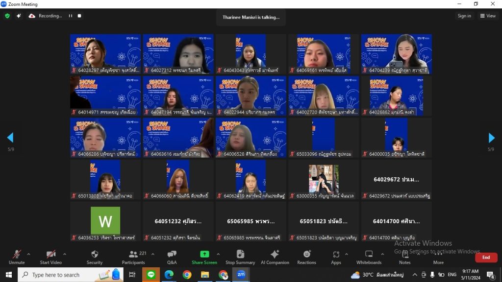Screen dimensions: 502x282
Task: Select the video tile of participant 64704239
Action: coord(396,54)
